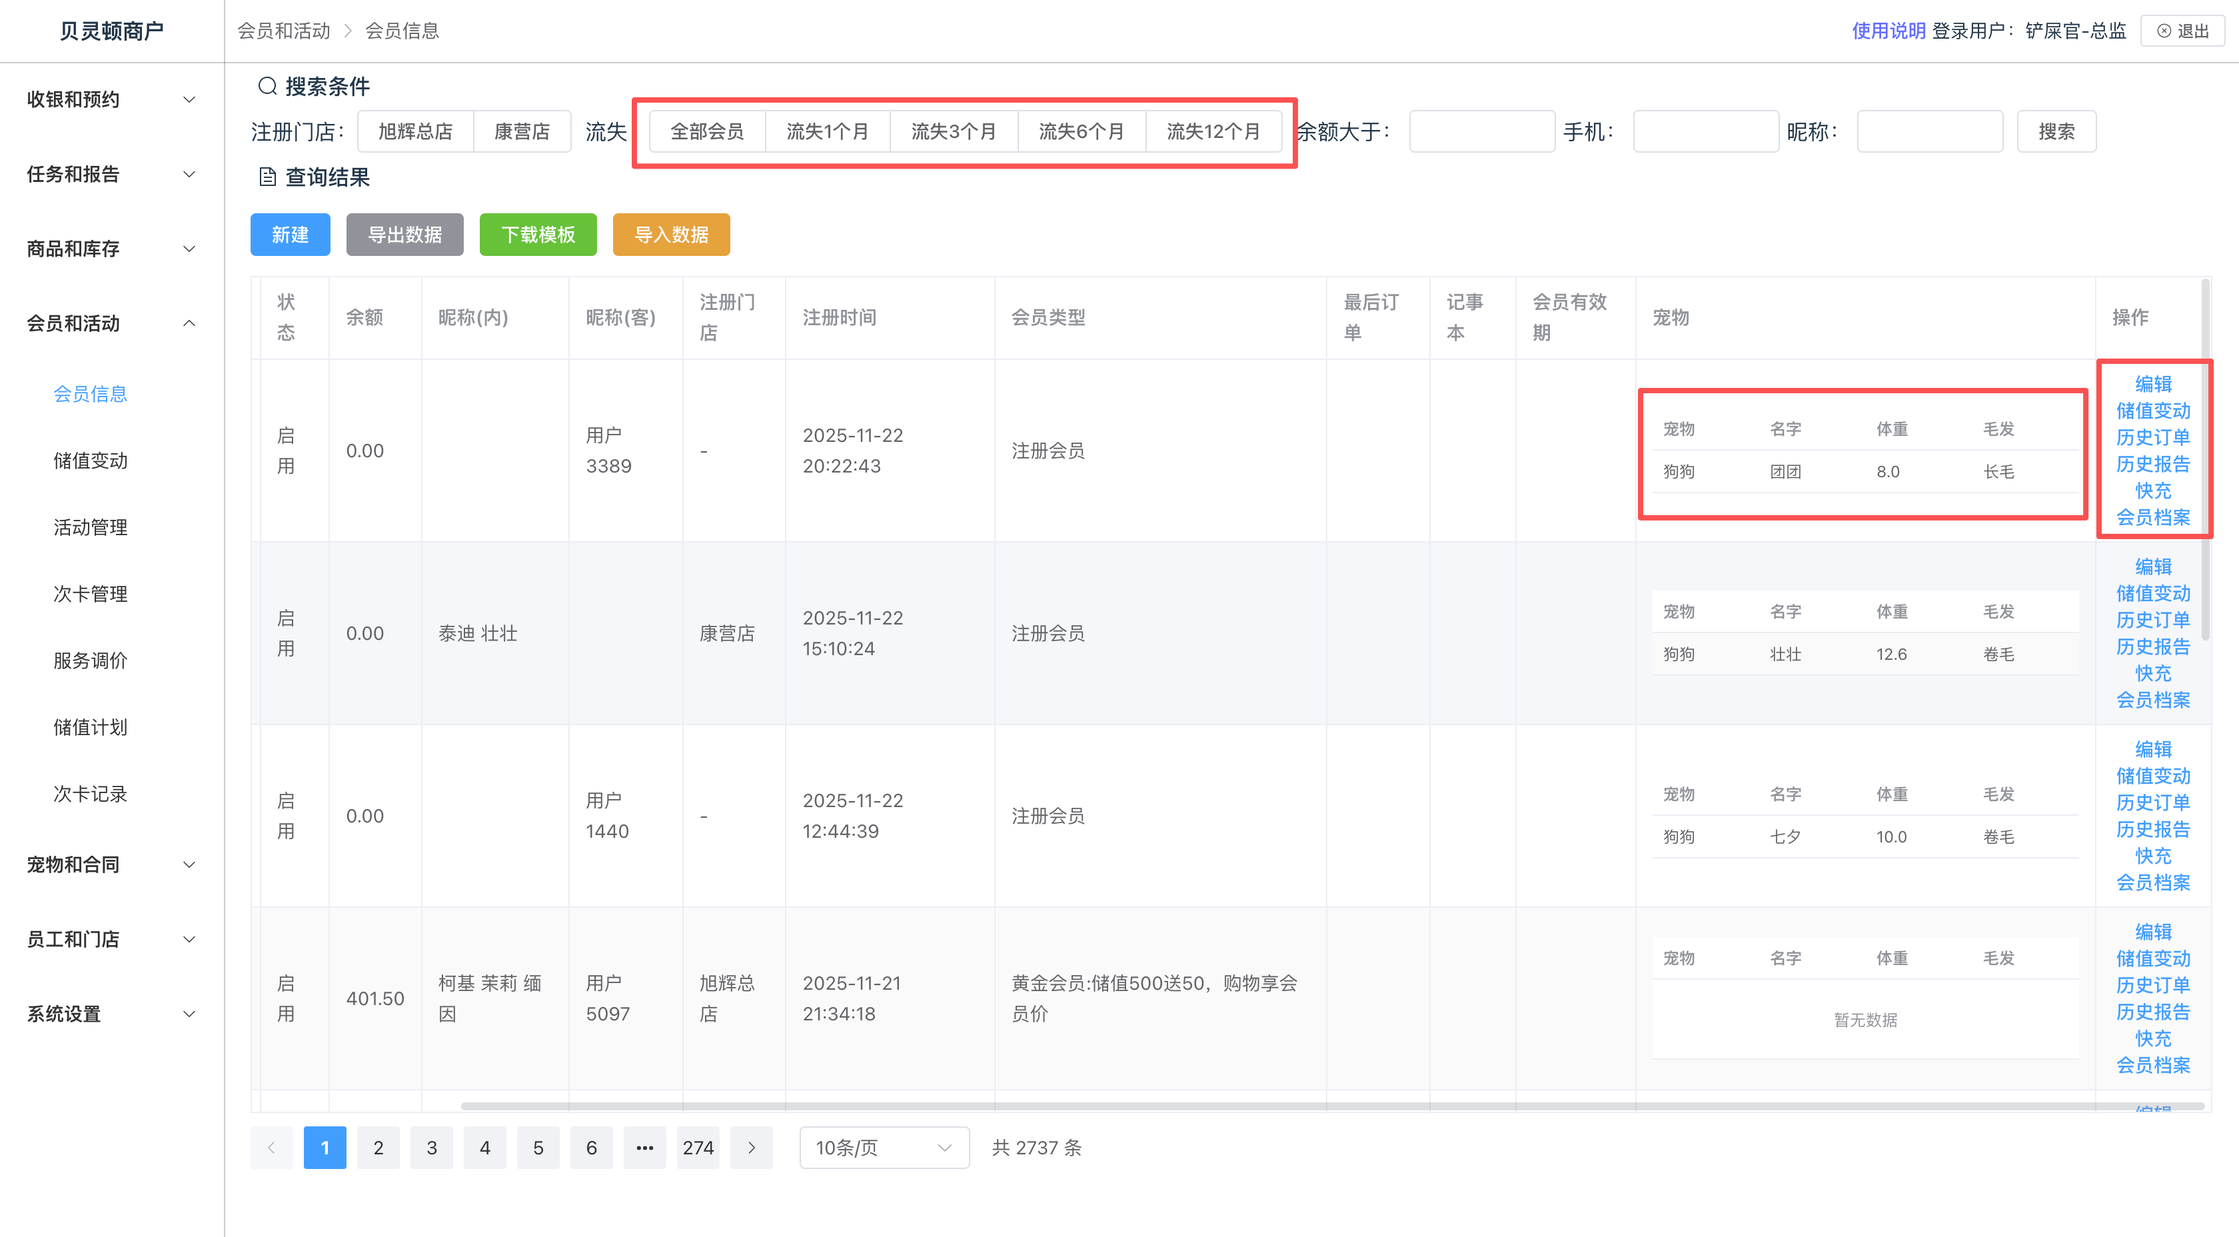Image resolution: width=2239 pixels, height=1237 pixels.
Task: Select the 流失3个月 filter option
Action: coord(953,131)
